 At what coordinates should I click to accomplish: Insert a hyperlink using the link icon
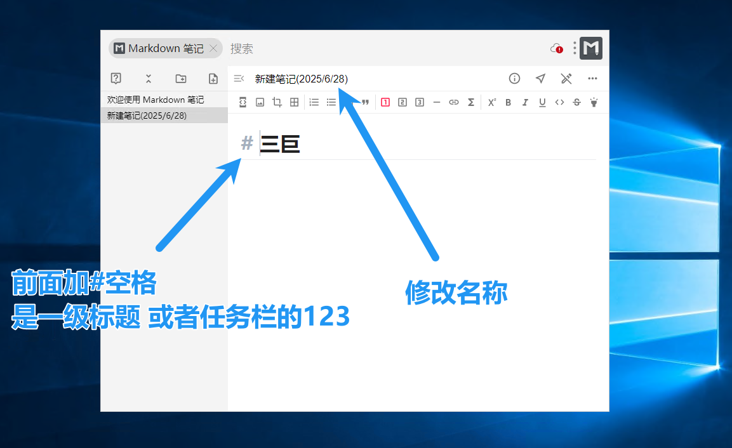tap(453, 102)
